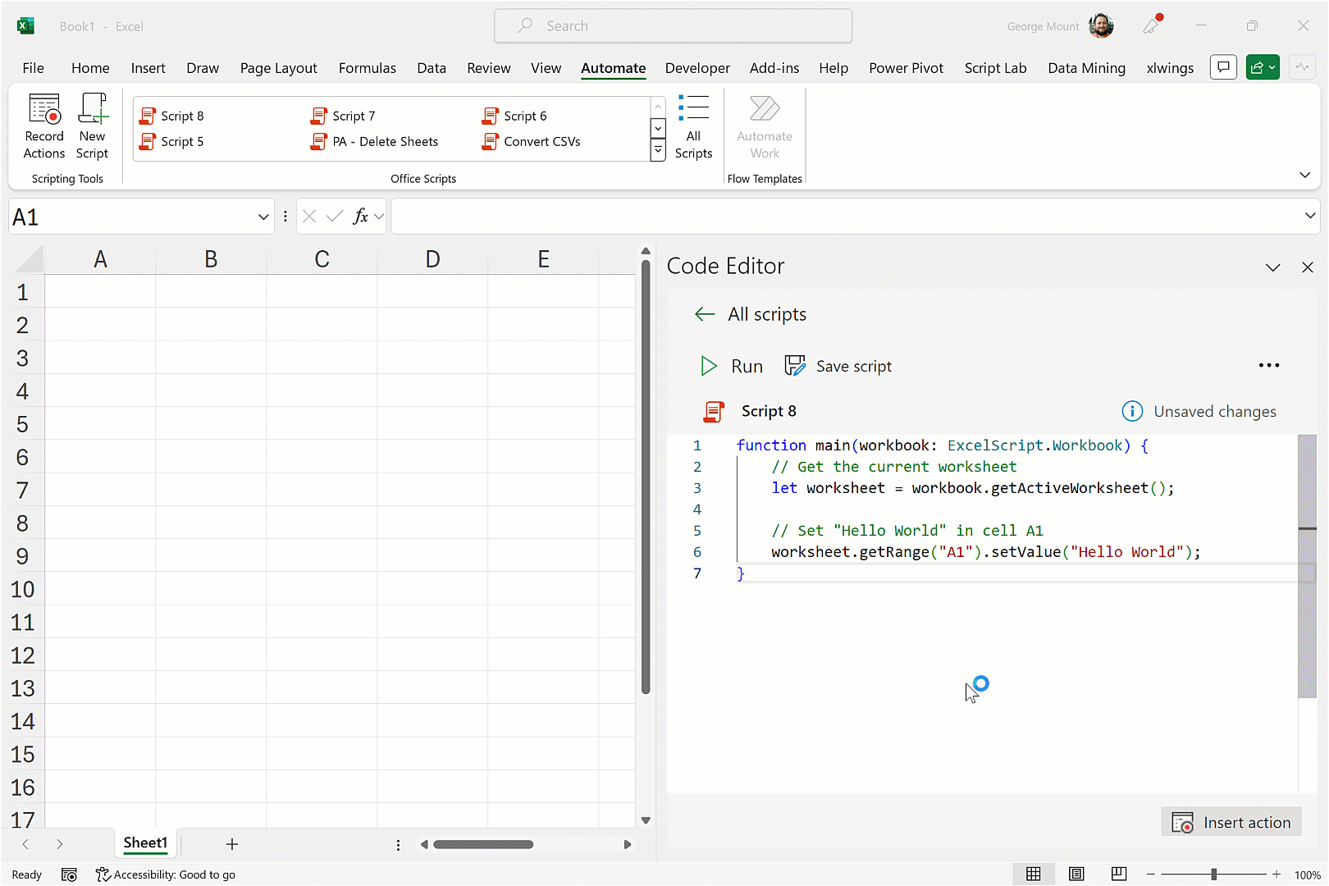Screen dimensions: 1329x886
Task: Expand the Name Box dropdown
Action: point(263,217)
